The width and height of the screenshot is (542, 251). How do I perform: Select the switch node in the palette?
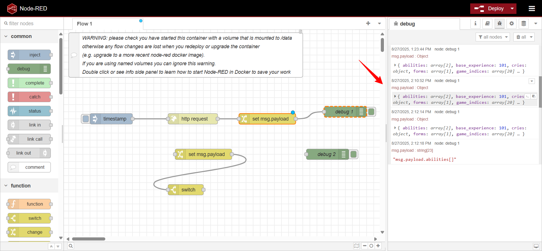(x=30, y=218)
